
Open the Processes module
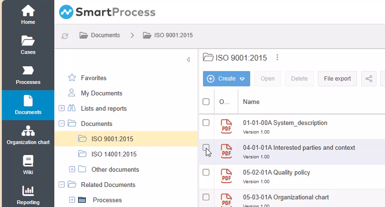[28, 75]
